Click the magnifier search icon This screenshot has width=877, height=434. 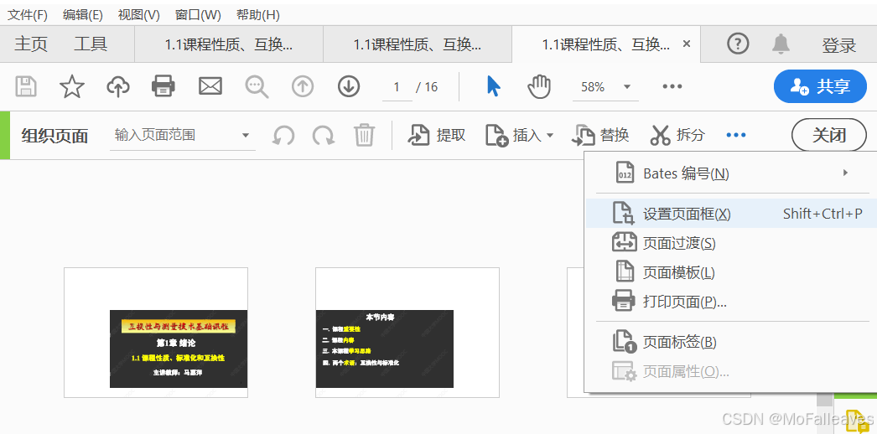pyautogui.click(x=257, y=87)
